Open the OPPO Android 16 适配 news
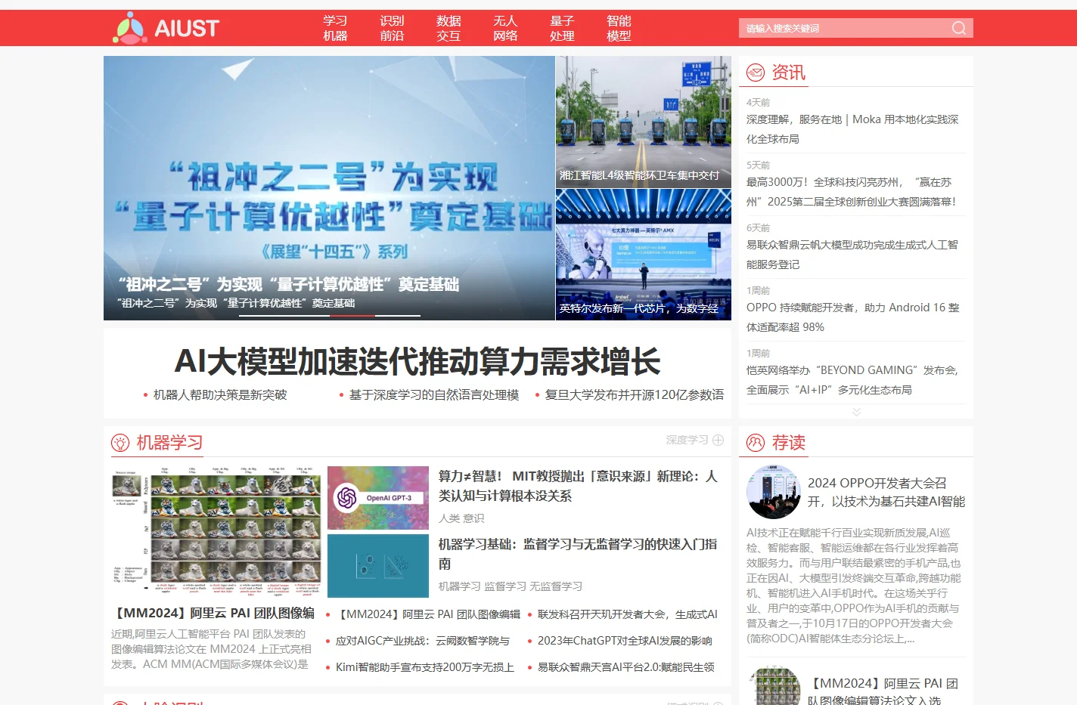Screen dimensions: 1077x705 [852, 317]
